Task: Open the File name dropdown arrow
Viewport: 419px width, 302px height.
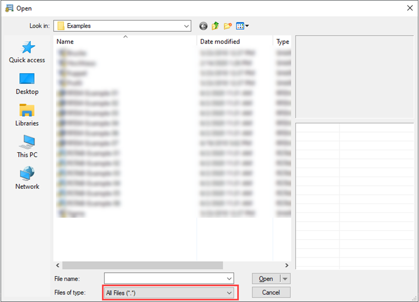Action: 229,278
